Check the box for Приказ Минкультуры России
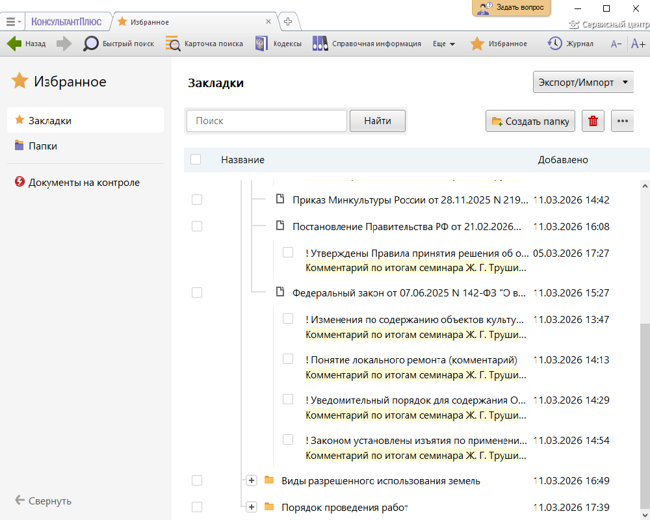 coord(197,200)
